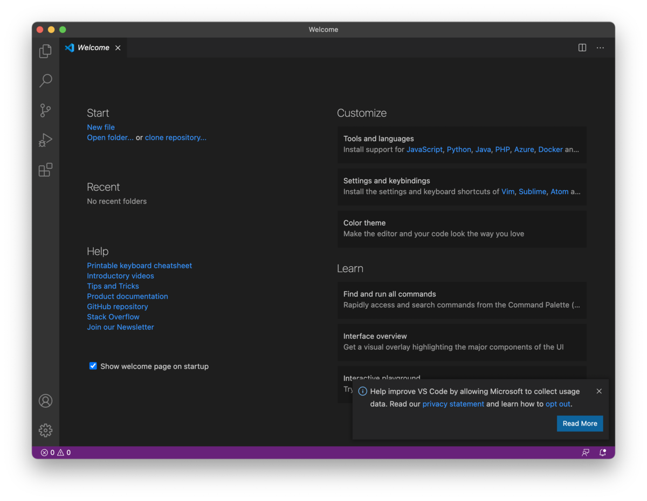
Task: Click the opt out link
Action: click(x=558, y=404)
